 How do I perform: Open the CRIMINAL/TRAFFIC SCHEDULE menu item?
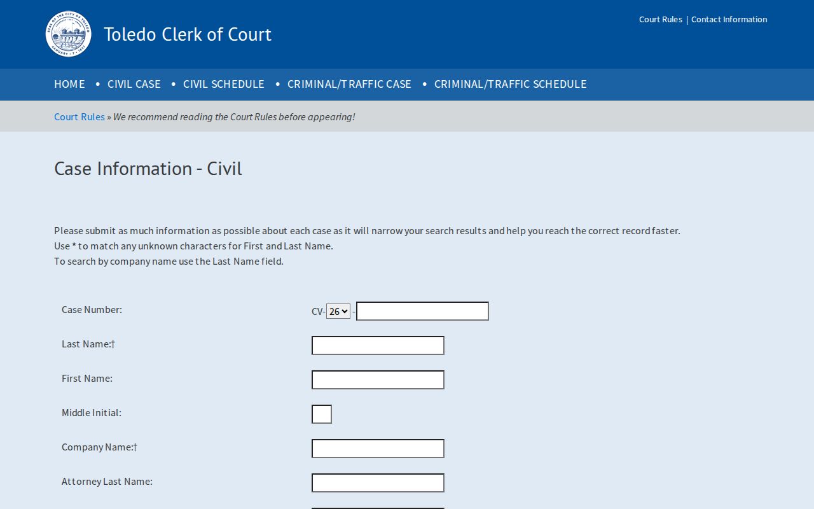coord(511,84)
